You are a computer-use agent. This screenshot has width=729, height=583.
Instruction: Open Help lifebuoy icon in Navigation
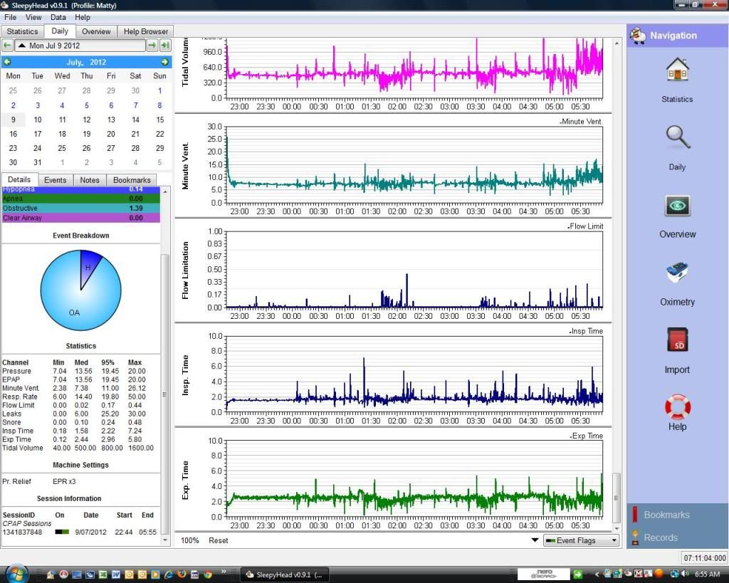click(x=678, y=406)
